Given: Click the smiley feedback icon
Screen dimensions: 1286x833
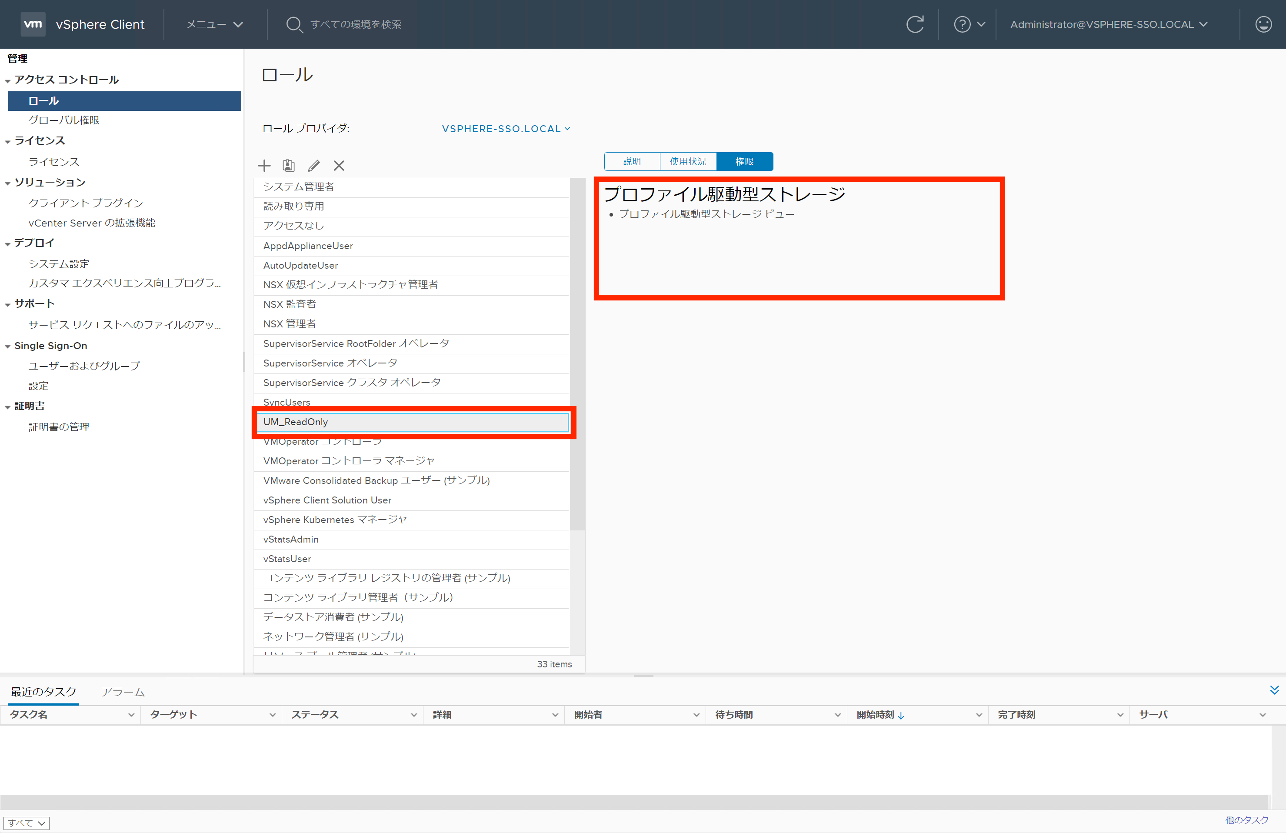Looking at the screenshot, I should pyautogui.click(x=1263, y=24).
